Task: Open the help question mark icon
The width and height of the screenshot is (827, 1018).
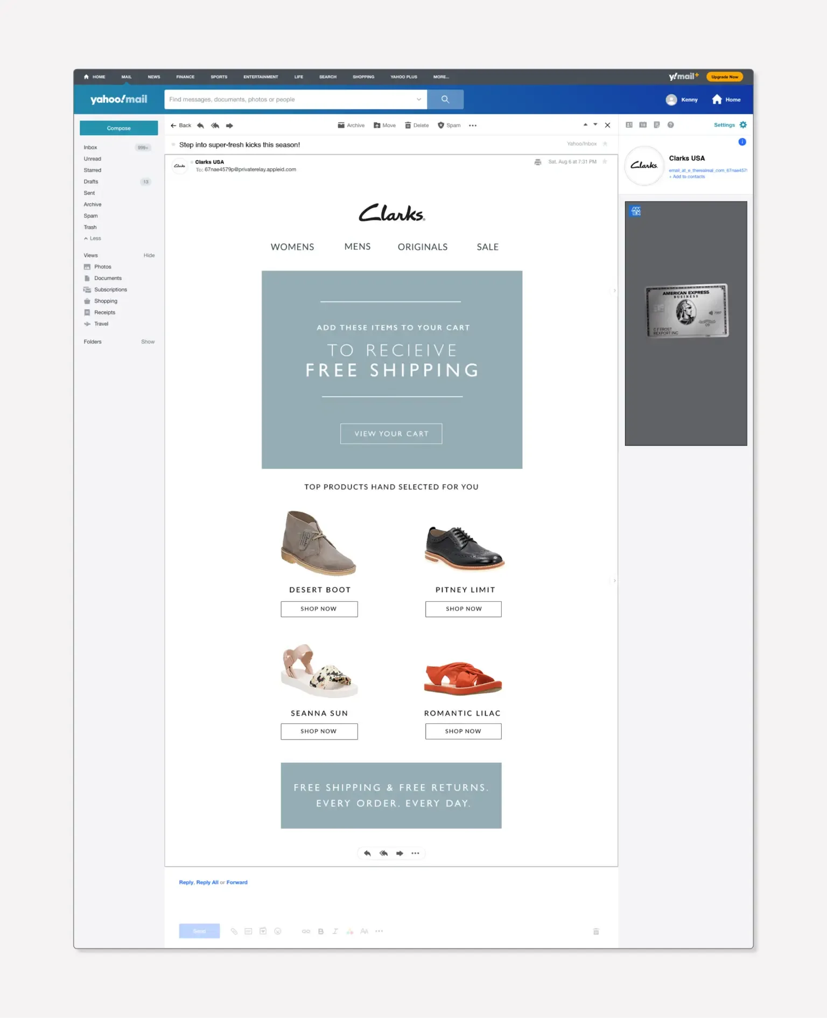Action: [x=671, y=125]
